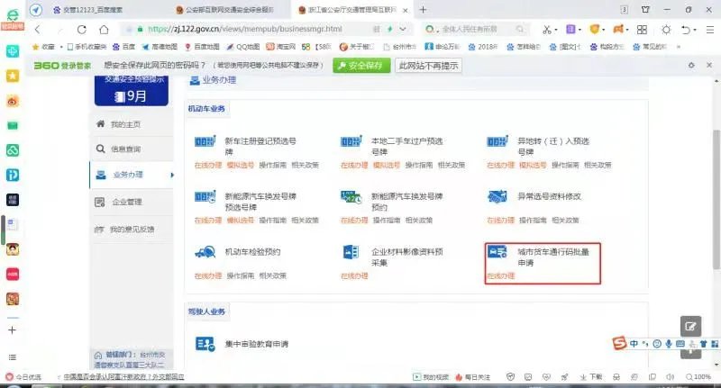Click the 异地转(迁)入预选号牌 plate icon
This screenshot has height=388, width=721.
[497, 141]
